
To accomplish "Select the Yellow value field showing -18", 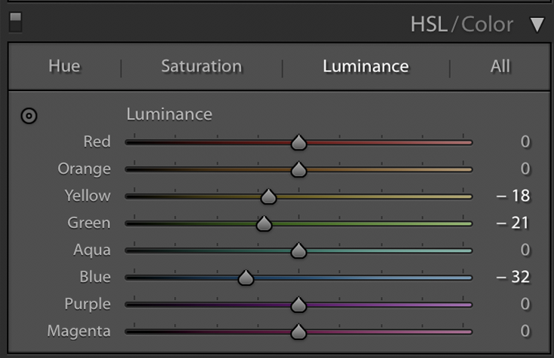I will (x=513, y=196).
